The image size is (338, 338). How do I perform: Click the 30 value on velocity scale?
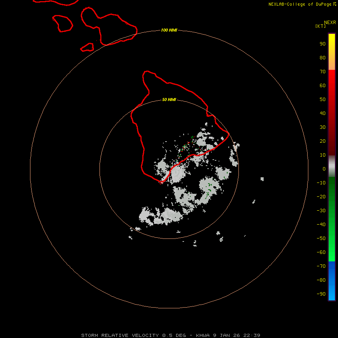[323, 127]
